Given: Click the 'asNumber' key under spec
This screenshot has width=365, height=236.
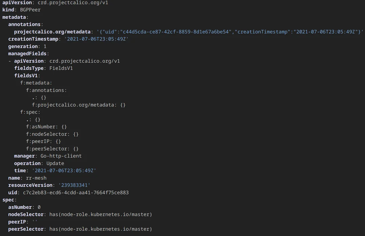Looking at the screenshot, I should tap(20, 207).
